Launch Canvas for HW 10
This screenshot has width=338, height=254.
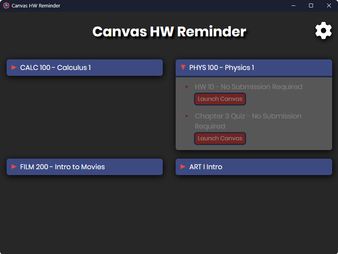point(220,99)
